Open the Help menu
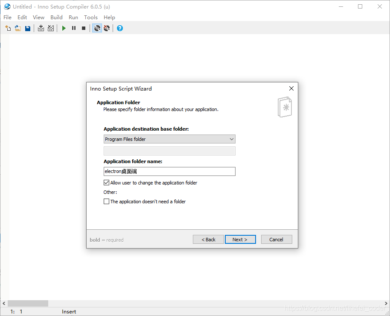Image resolution: width=390 pixels, height=316 pixels. [x=109, y=17]
